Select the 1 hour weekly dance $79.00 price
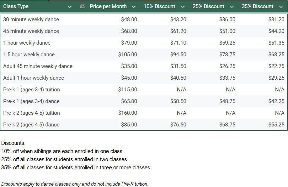Screen dimensions: 288x187 tap(129, 43)
